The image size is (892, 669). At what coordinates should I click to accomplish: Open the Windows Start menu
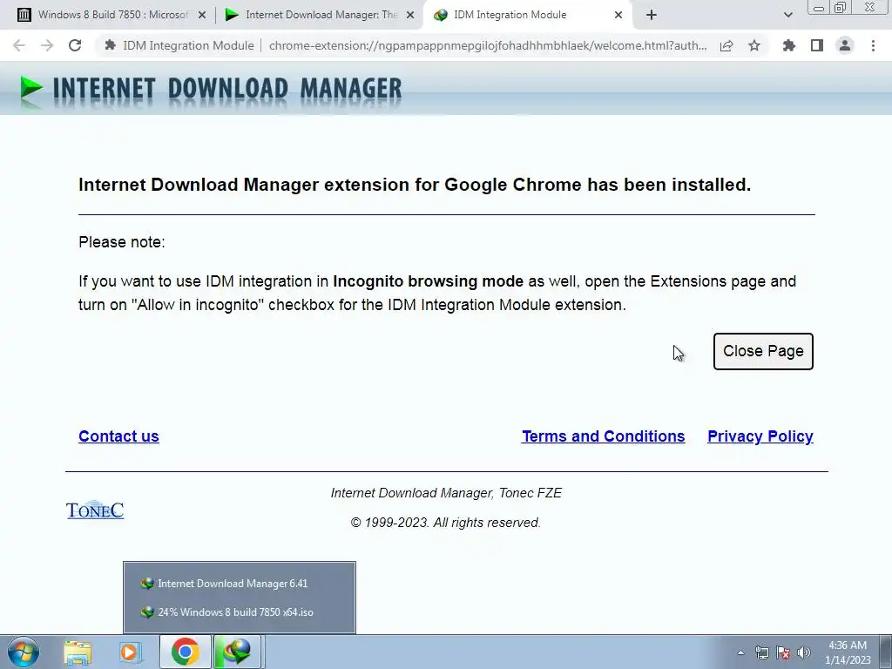(23, 652)
